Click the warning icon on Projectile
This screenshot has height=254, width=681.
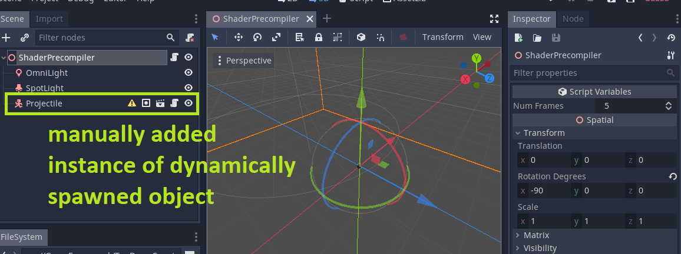(x=131, y=103)
